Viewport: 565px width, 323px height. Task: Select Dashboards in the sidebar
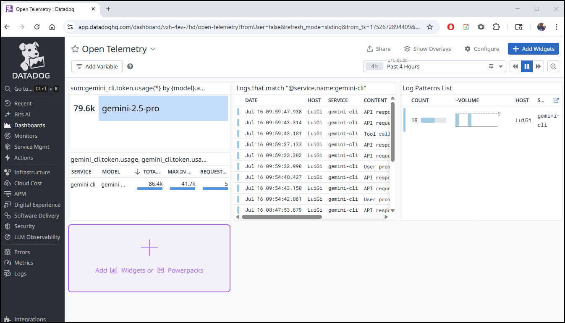coord(29,125)
